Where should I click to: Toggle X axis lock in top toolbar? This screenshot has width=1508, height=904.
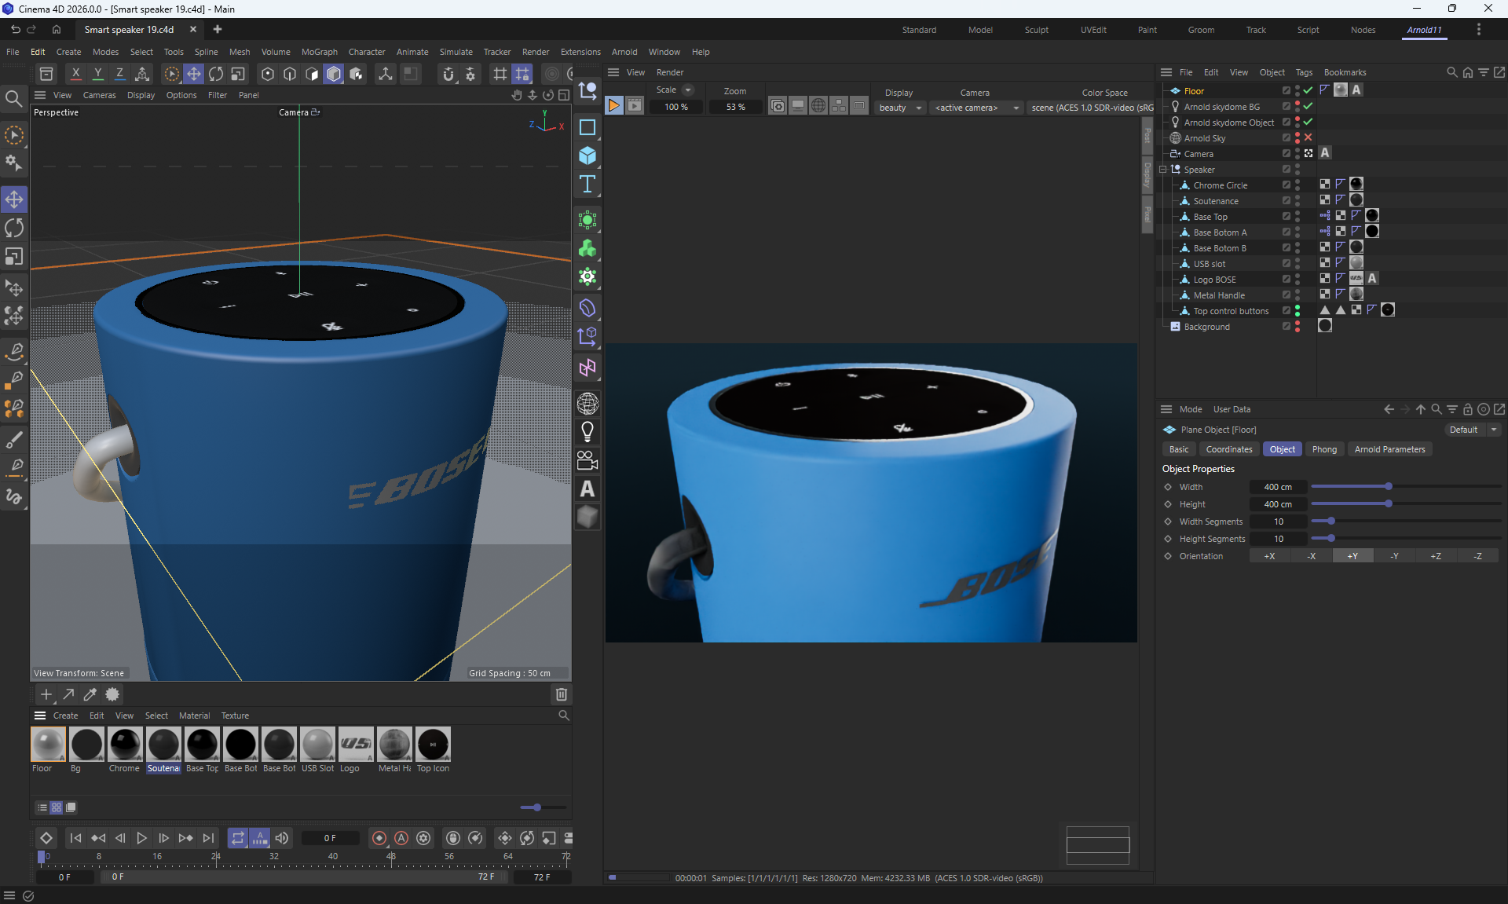pyautogui.click(x=75, y=74)
